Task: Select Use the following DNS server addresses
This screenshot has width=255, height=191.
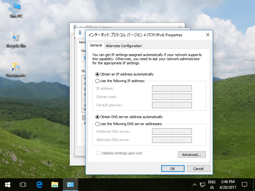Action: pos(129,124)
